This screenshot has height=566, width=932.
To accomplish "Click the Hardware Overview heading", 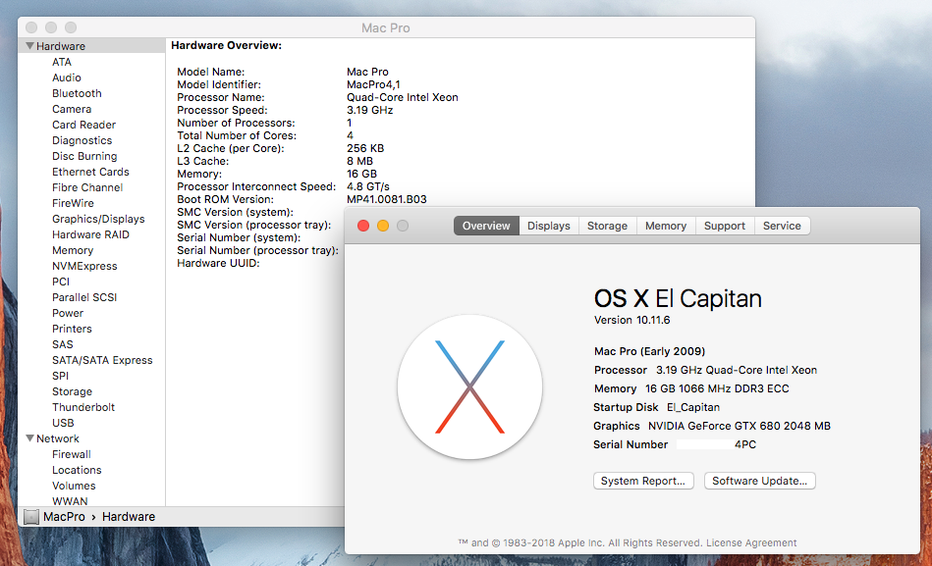I will point(227,46).
